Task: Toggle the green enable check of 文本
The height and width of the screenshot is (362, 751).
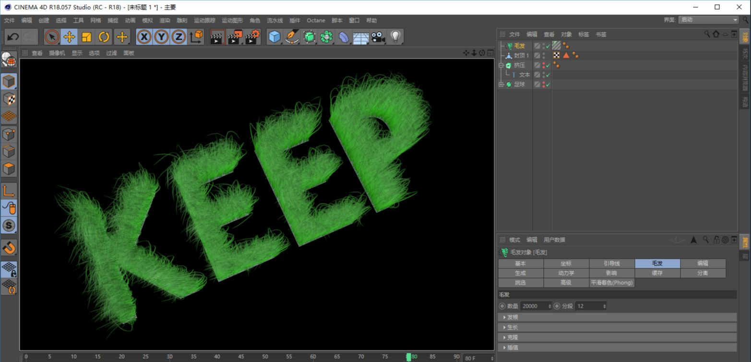Action: coord(548,75)
